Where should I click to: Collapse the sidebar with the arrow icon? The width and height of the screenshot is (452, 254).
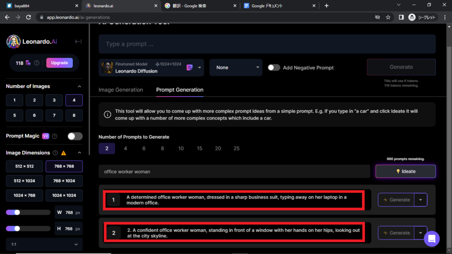tap(78, 41)
